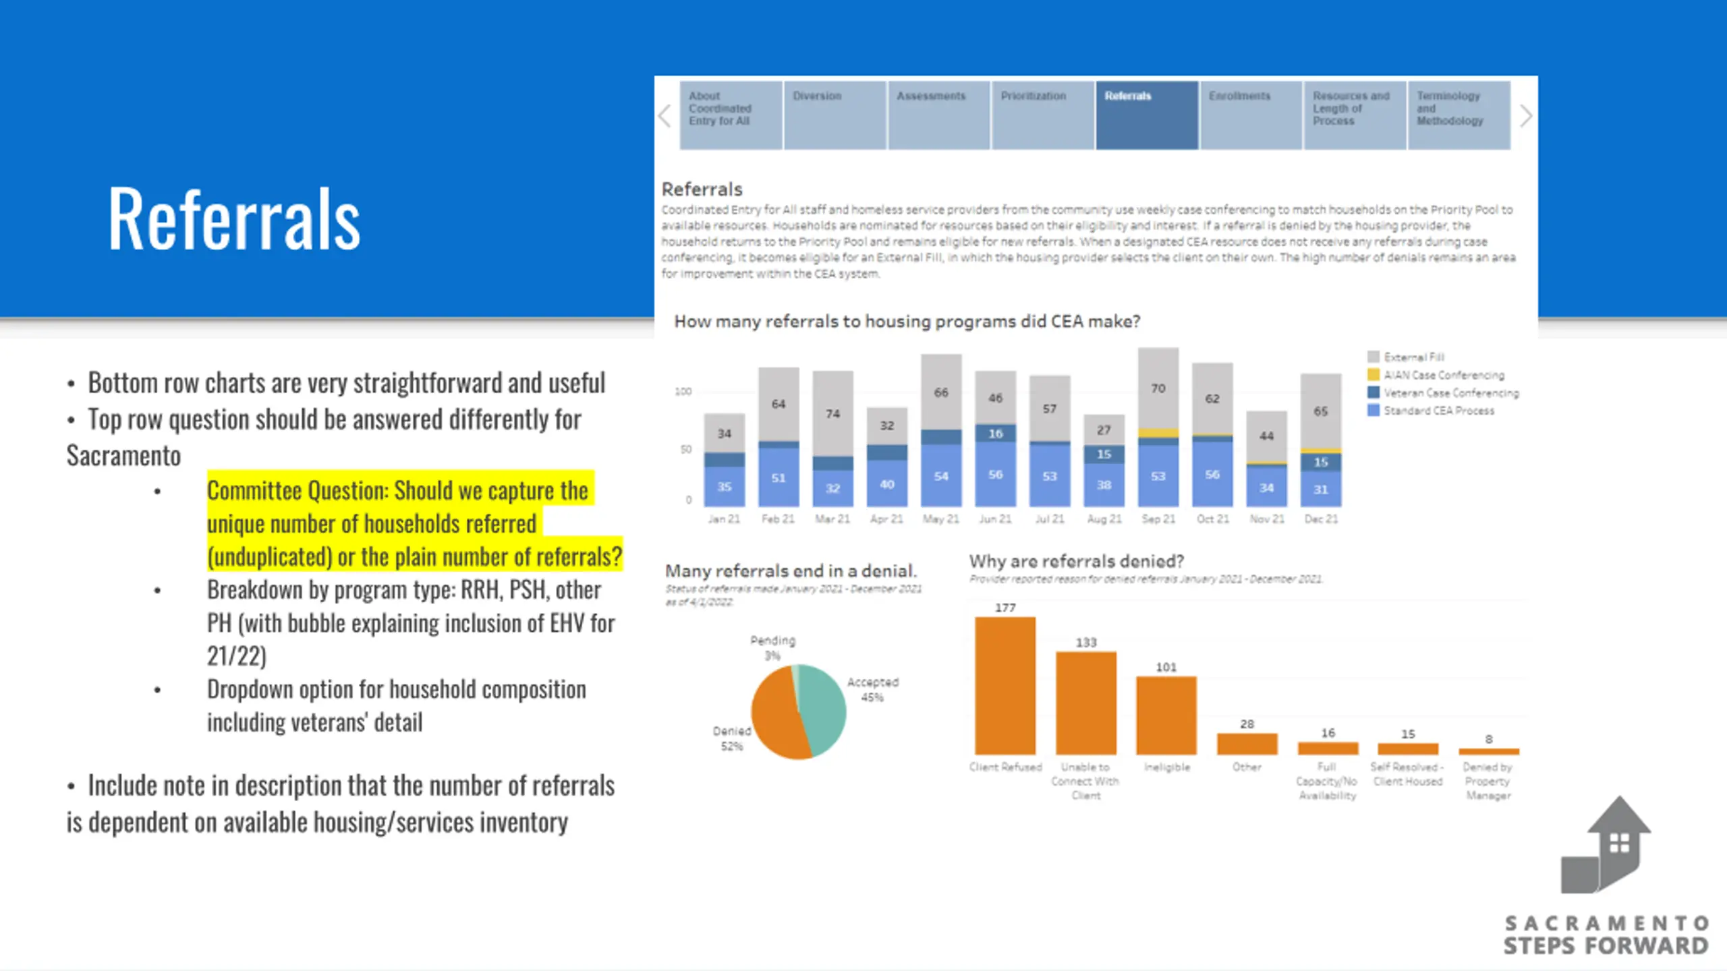This screenshot has height=971, width=1727.
Task: Switch to the Diversion tab
Action: tap(835, 115)
